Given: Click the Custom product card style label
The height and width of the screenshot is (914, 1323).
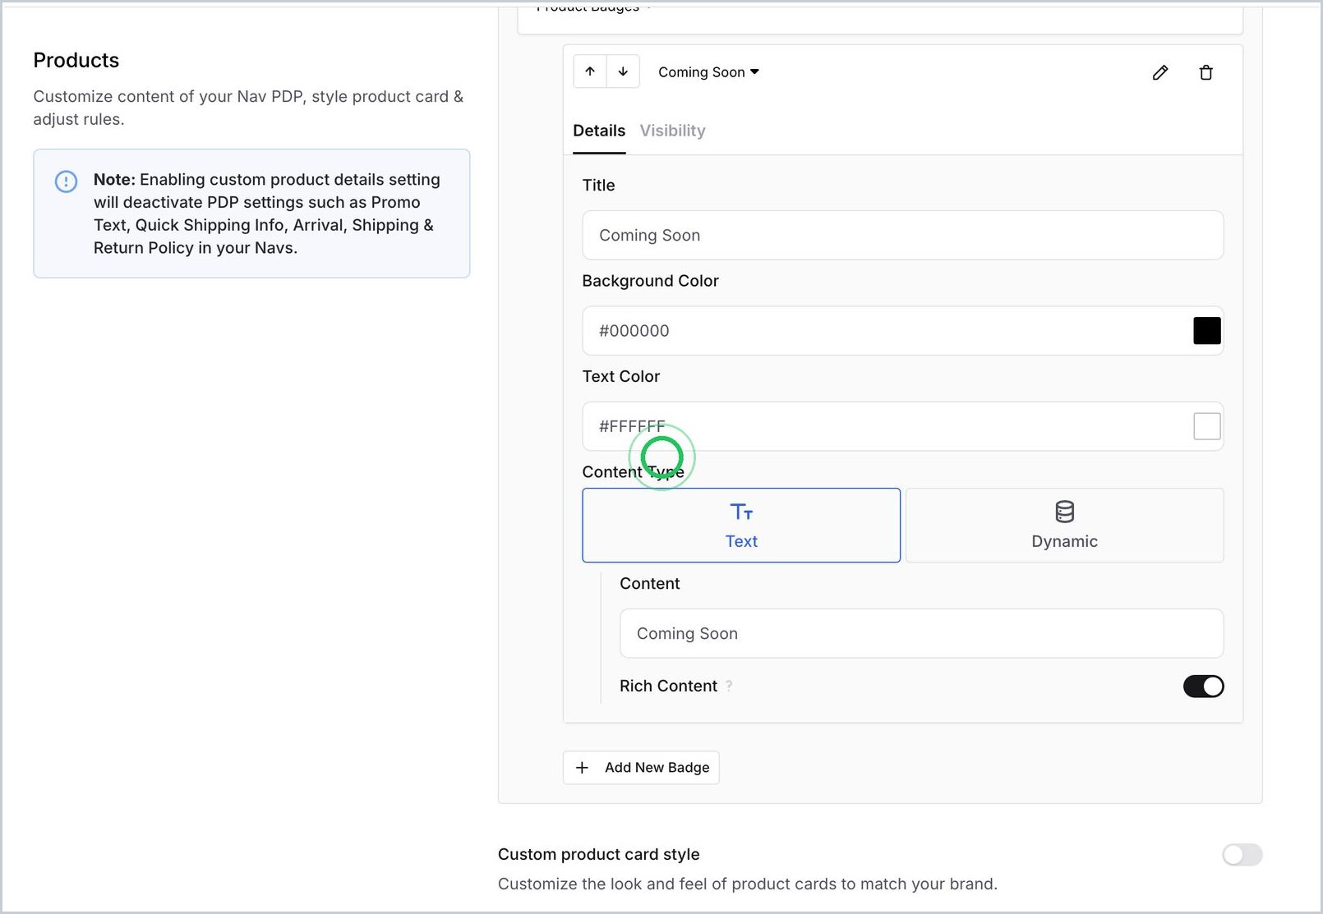Looking at the screenshot, I should (598, 854).
